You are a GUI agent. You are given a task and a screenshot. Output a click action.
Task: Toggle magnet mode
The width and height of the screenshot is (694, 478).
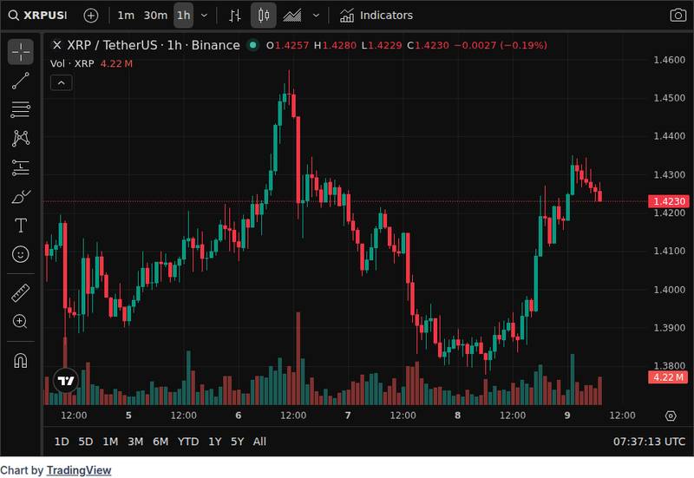click(x=21, y=361)
